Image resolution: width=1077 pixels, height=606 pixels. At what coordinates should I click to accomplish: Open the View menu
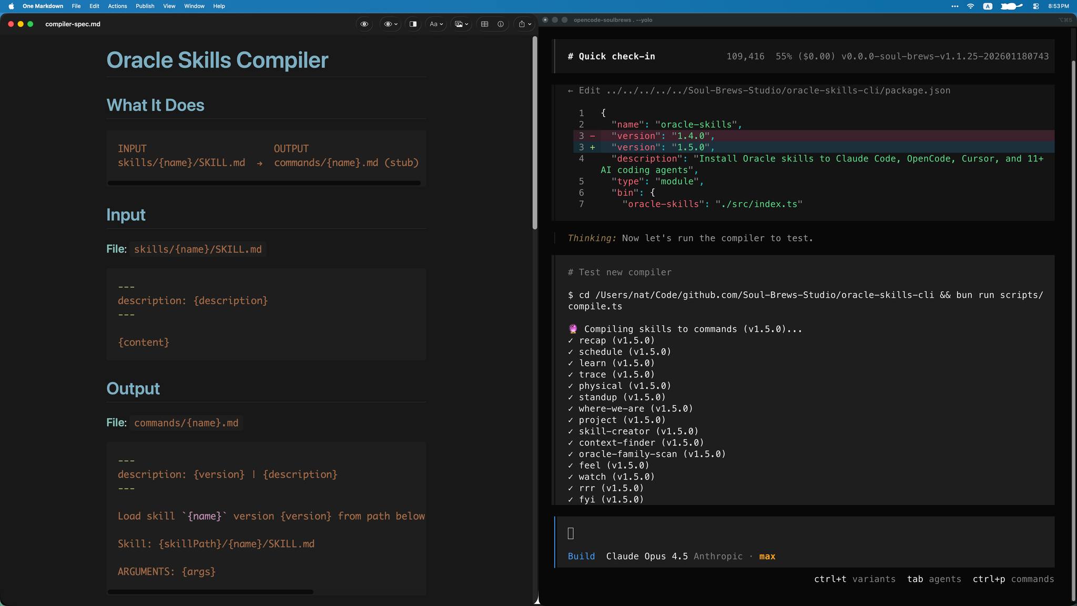coord(169,6)
